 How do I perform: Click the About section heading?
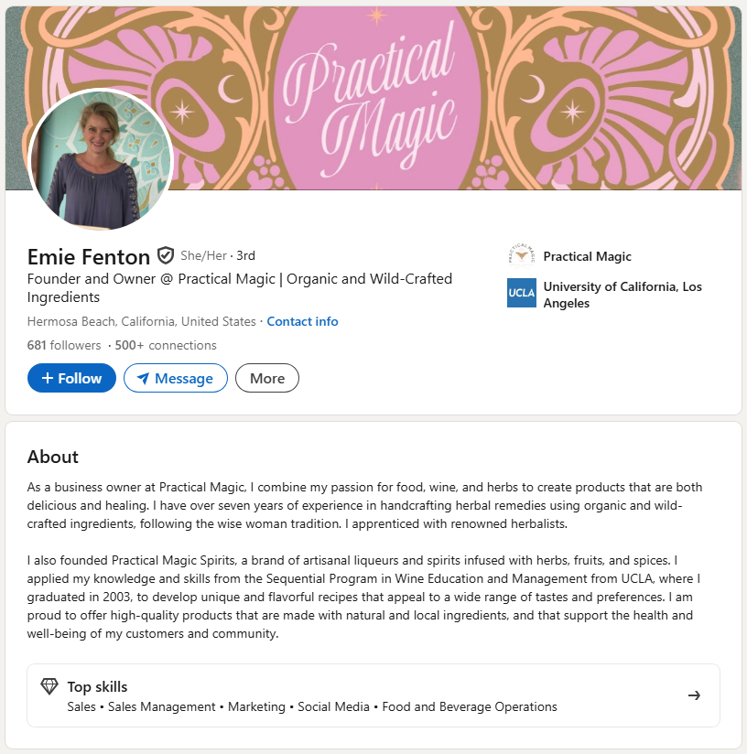coord(53,457)
